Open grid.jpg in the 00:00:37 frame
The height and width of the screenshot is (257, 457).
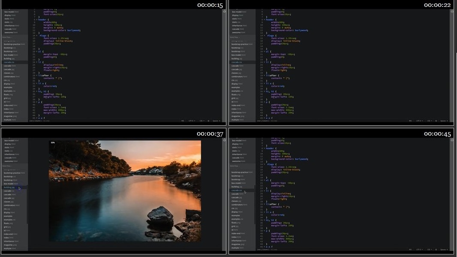point(7,227)
